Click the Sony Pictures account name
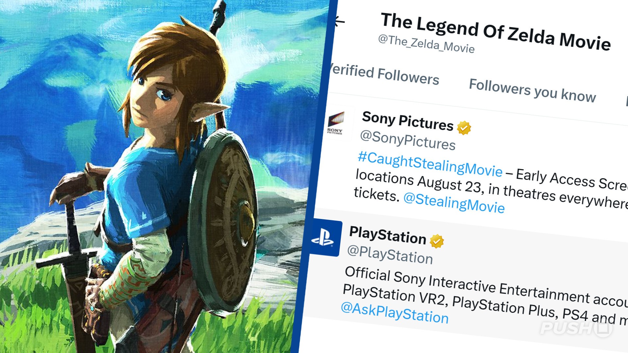This screenshot has height=353, width=628. 407,121
